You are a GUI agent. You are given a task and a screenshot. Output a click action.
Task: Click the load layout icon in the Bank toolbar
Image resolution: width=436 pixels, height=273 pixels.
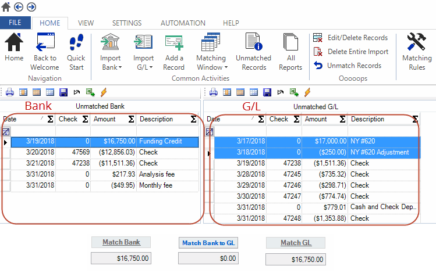click(77, 92)
